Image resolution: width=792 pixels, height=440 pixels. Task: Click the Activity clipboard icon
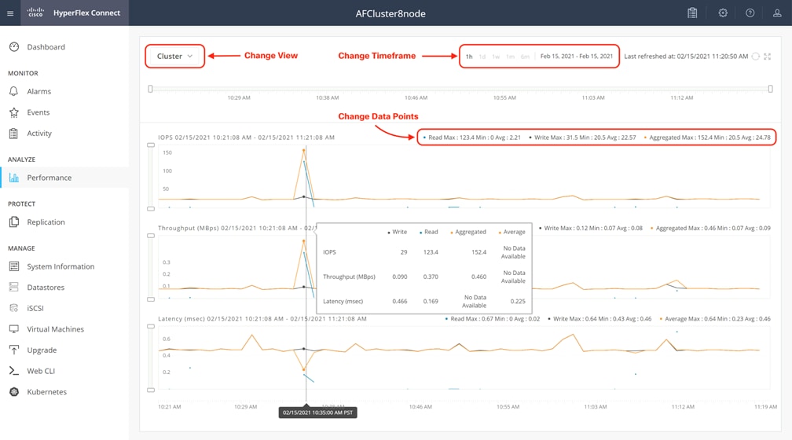click(13, 134)
